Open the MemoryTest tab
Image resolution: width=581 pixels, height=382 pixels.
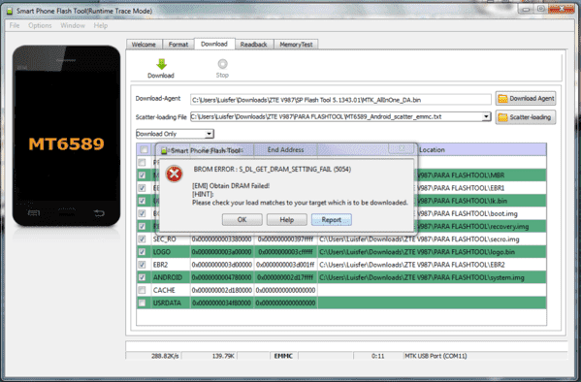tap(296, 45)
